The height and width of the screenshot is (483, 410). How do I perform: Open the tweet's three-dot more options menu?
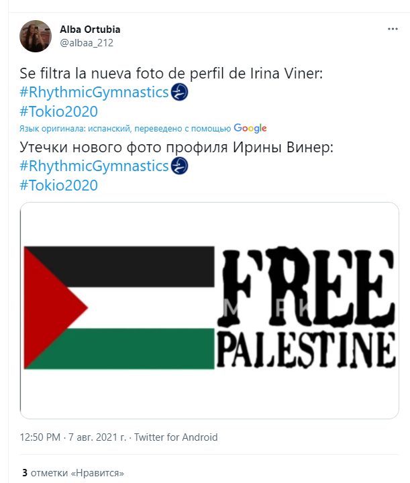click(x=393, y=30)
